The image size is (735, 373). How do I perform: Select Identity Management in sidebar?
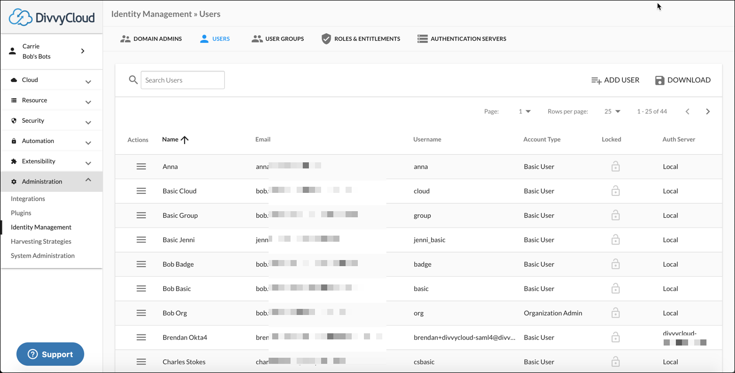[x=41, y=227]
